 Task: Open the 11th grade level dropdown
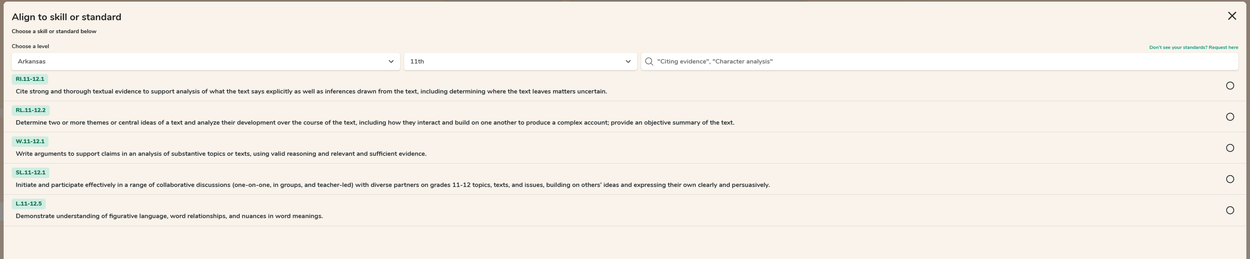click(520, 62)
